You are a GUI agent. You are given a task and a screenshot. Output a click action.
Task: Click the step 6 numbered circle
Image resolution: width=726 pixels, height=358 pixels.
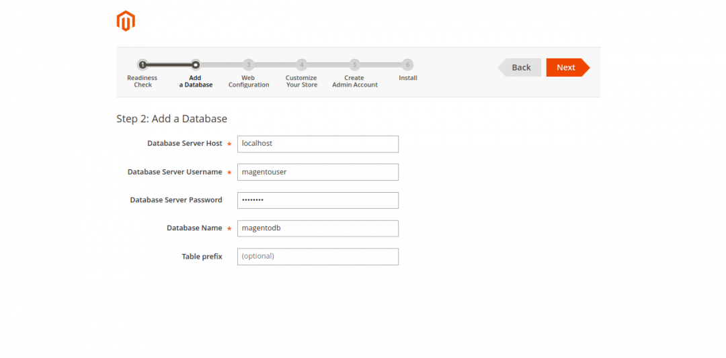click(407, 65)
